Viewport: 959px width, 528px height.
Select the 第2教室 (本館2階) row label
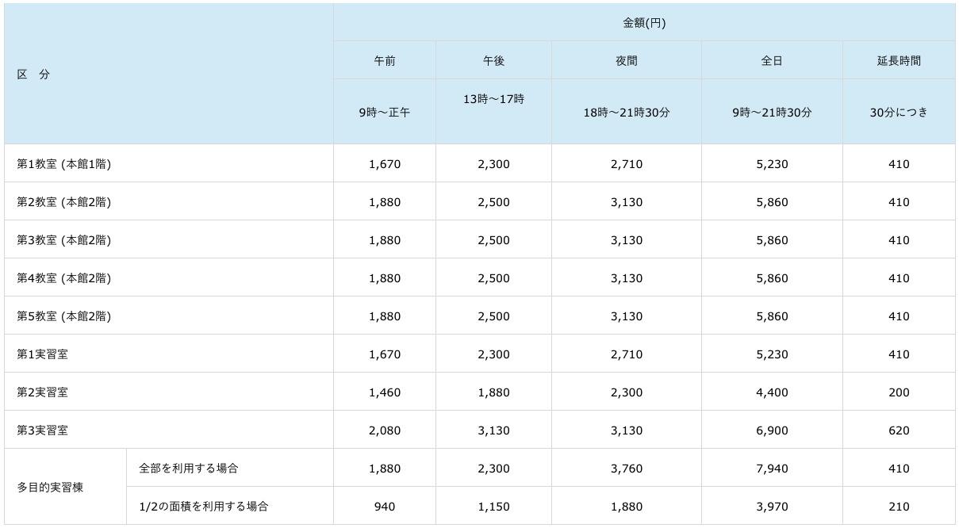pyautogui.click(x=64, y=202)
